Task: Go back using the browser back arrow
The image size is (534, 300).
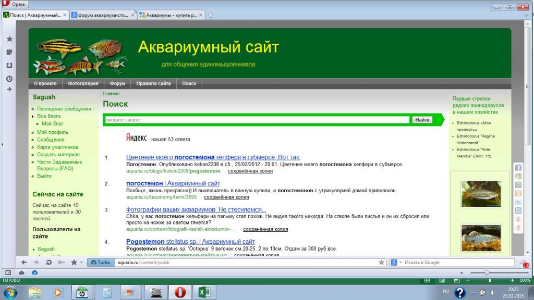Action: 24,262
